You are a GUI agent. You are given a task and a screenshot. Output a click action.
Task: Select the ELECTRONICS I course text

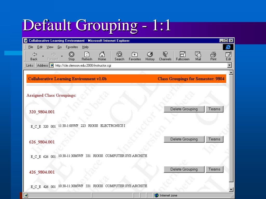coord(113,126)
